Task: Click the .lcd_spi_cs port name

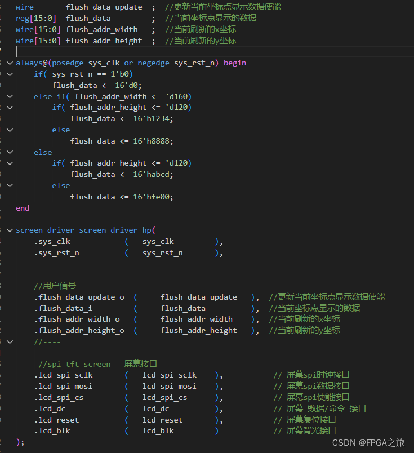Action: (x=59, y=398)
